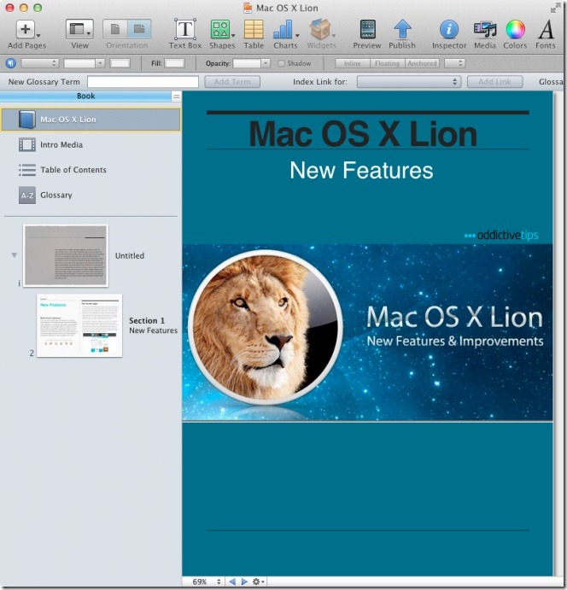Click the document proxy icon in title bar
The image size is (567, 590).
[247, 8]
